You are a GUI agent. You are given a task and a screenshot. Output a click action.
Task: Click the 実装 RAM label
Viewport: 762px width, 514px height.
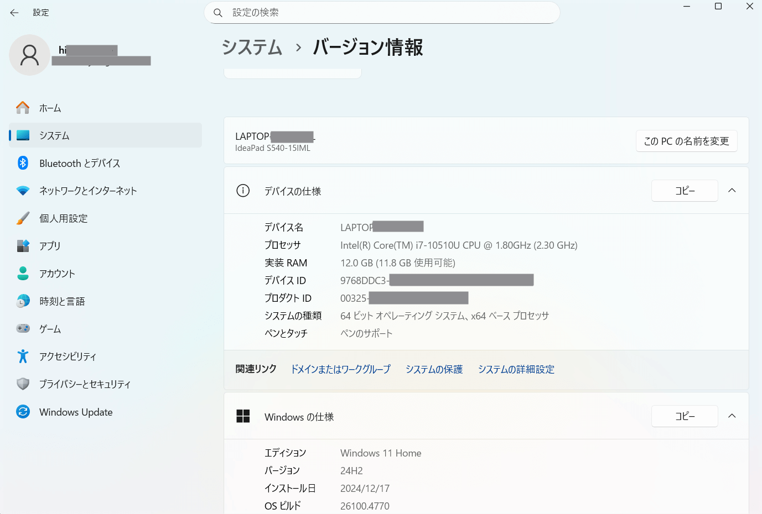pyautogui.click(x=286, y=263)
